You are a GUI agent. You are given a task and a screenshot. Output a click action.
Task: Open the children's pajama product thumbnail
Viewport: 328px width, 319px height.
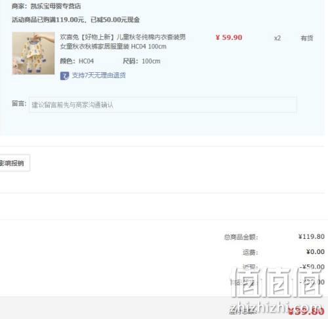(x=33, y=53)
